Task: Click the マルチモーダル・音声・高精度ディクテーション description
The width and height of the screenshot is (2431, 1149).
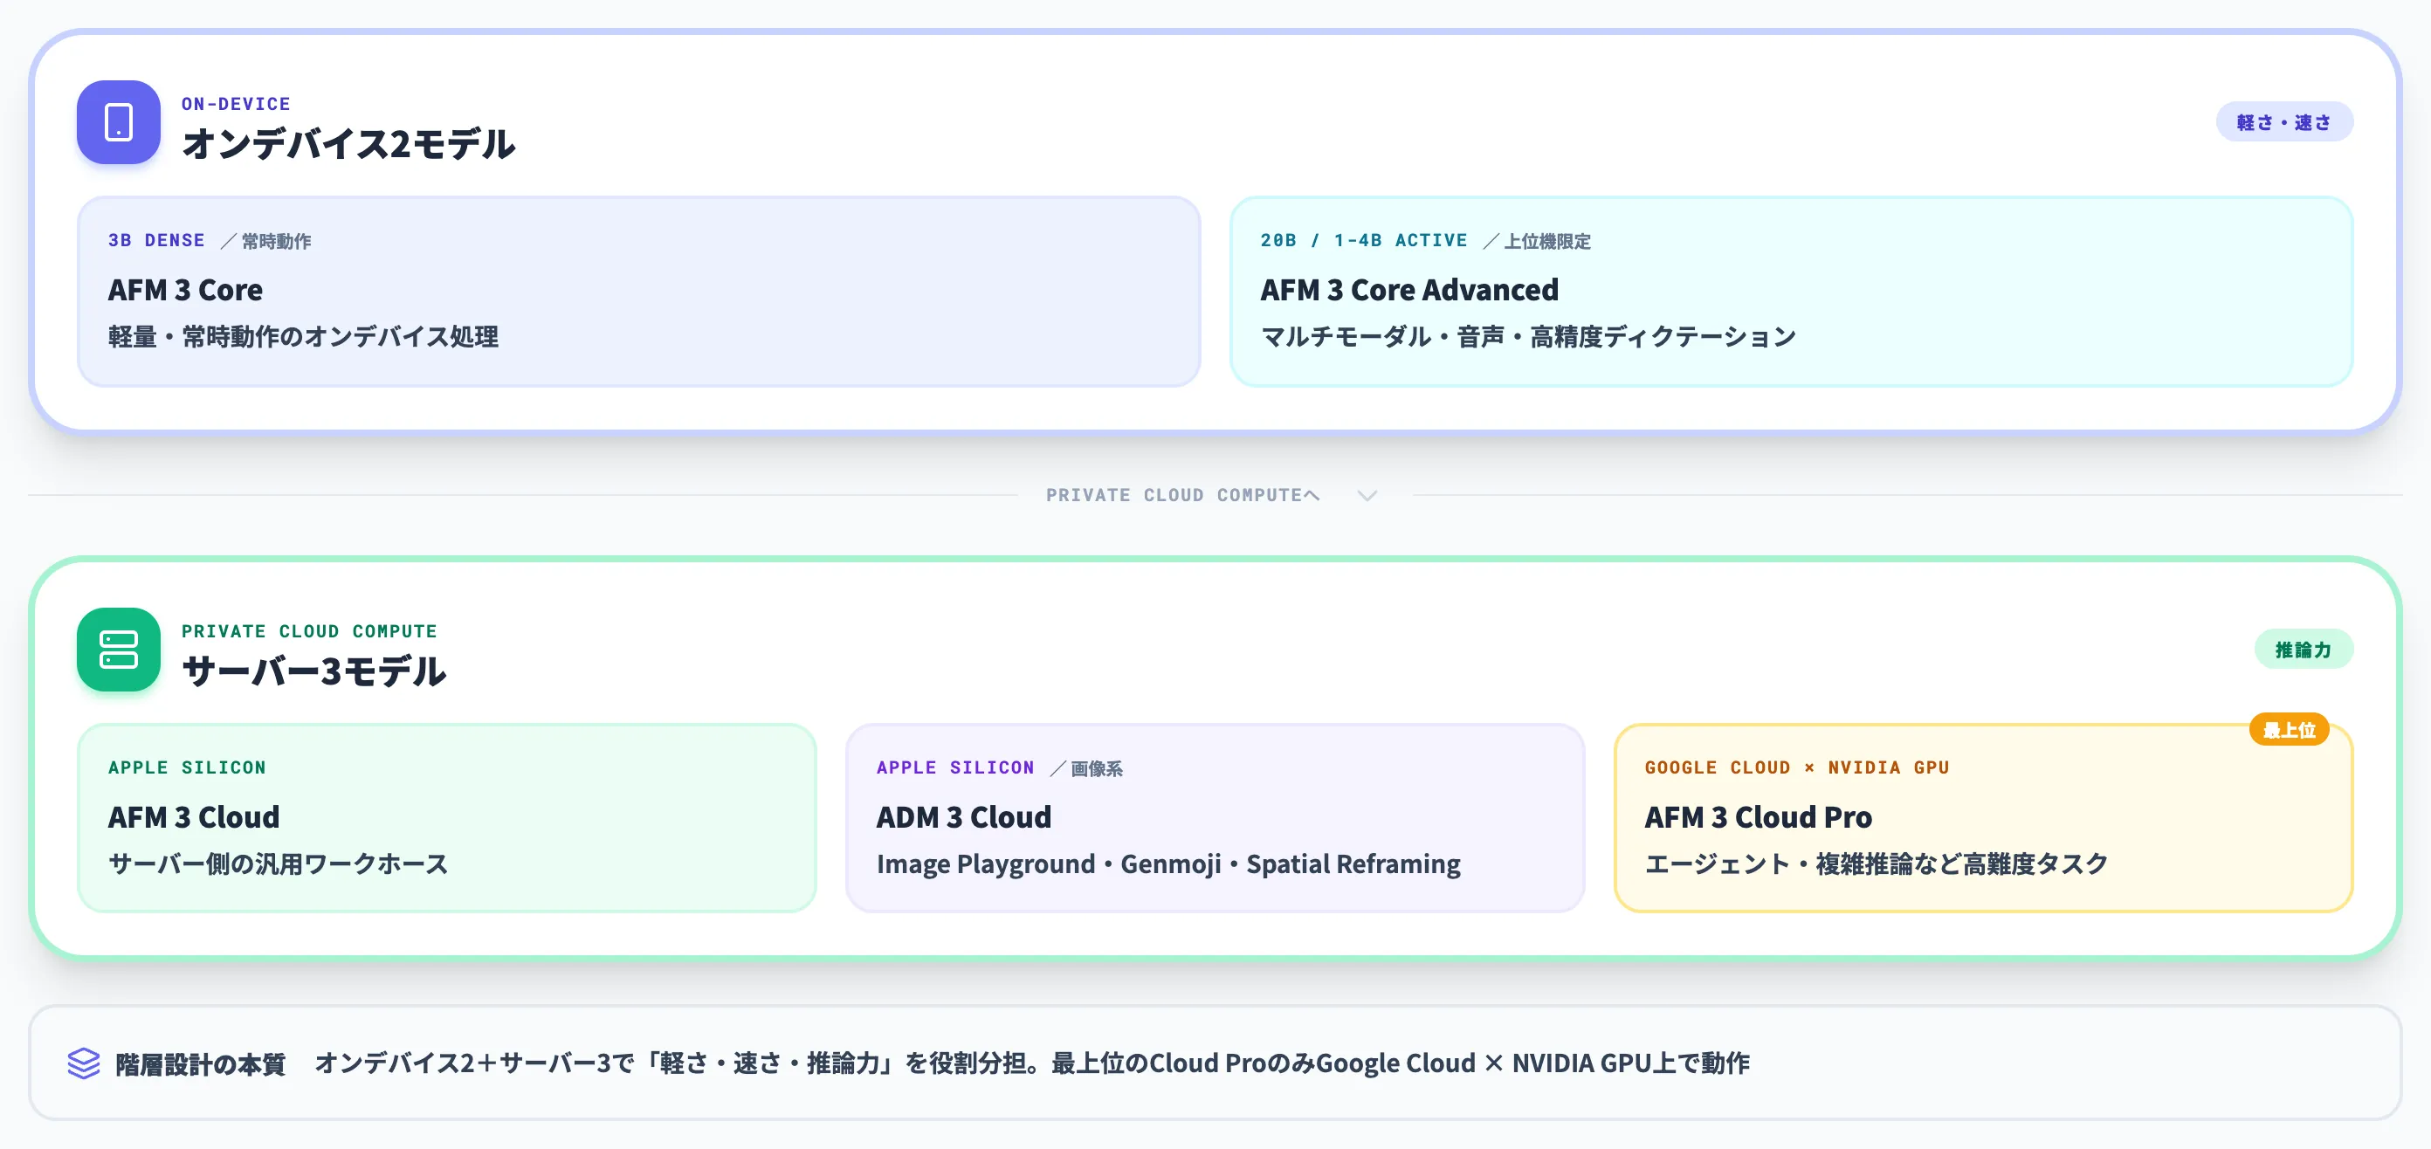Action: (x=1528, y=337)
